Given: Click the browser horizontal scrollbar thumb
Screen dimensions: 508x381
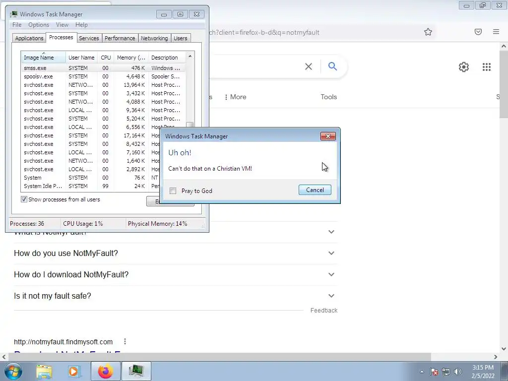Looking at the screenshot, I should click(220, 357).
